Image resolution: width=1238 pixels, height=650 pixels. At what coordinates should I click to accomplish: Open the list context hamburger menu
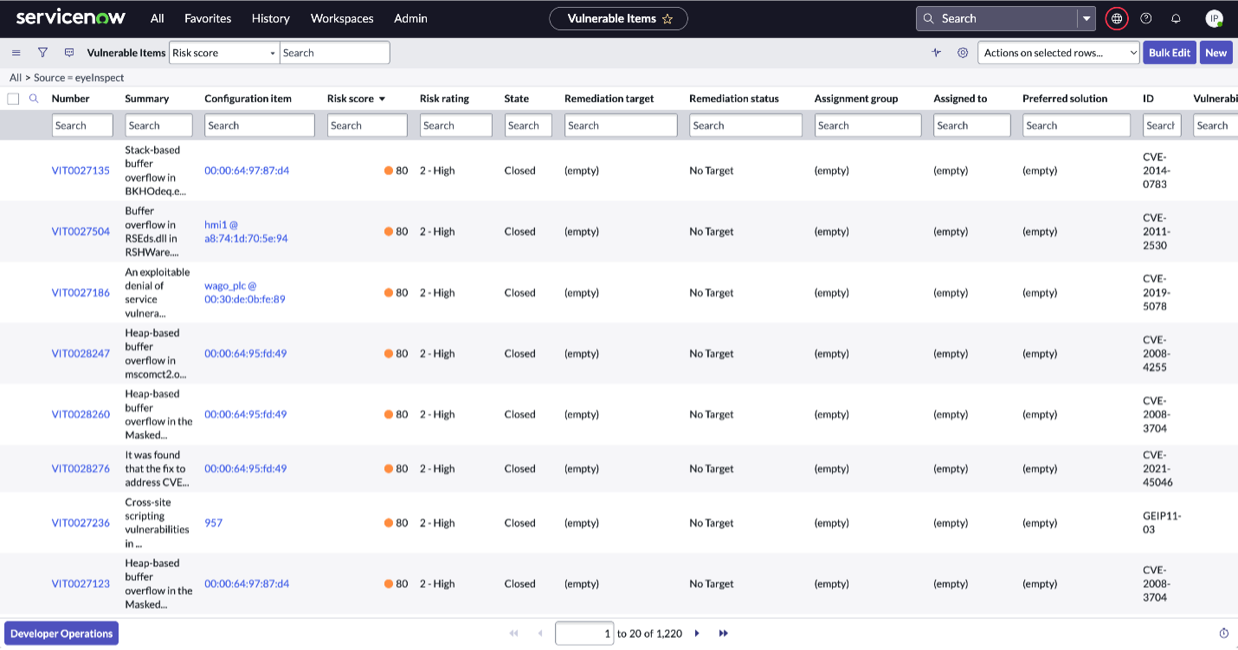pos(16,53)
